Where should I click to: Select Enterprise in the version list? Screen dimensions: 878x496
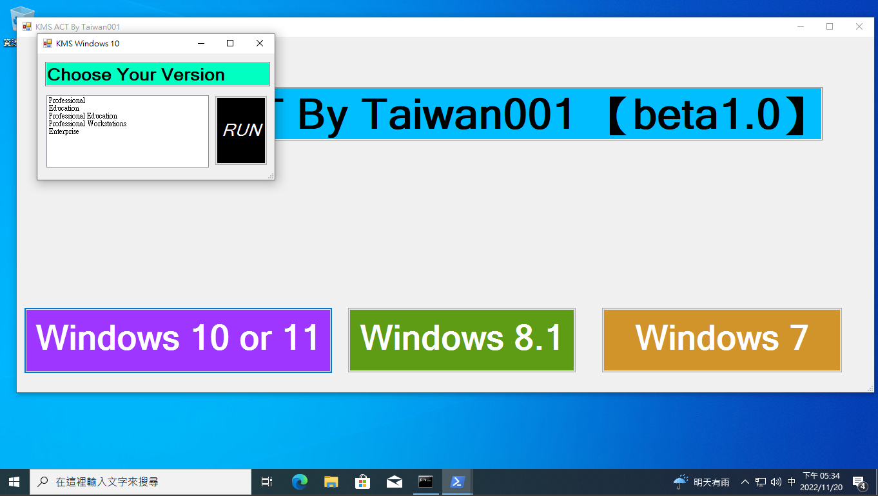coord(64,131)
